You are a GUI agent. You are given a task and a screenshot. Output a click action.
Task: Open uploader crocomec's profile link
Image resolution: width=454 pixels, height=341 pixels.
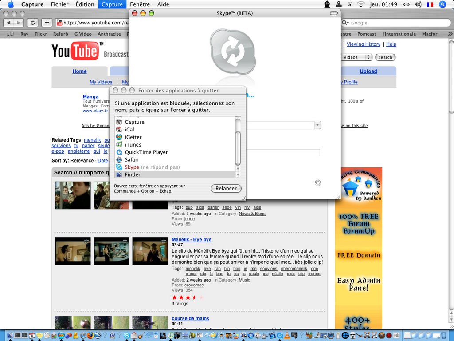click(194, 285)
